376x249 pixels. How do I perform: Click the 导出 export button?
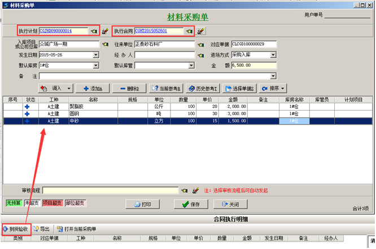coord(41,229)
